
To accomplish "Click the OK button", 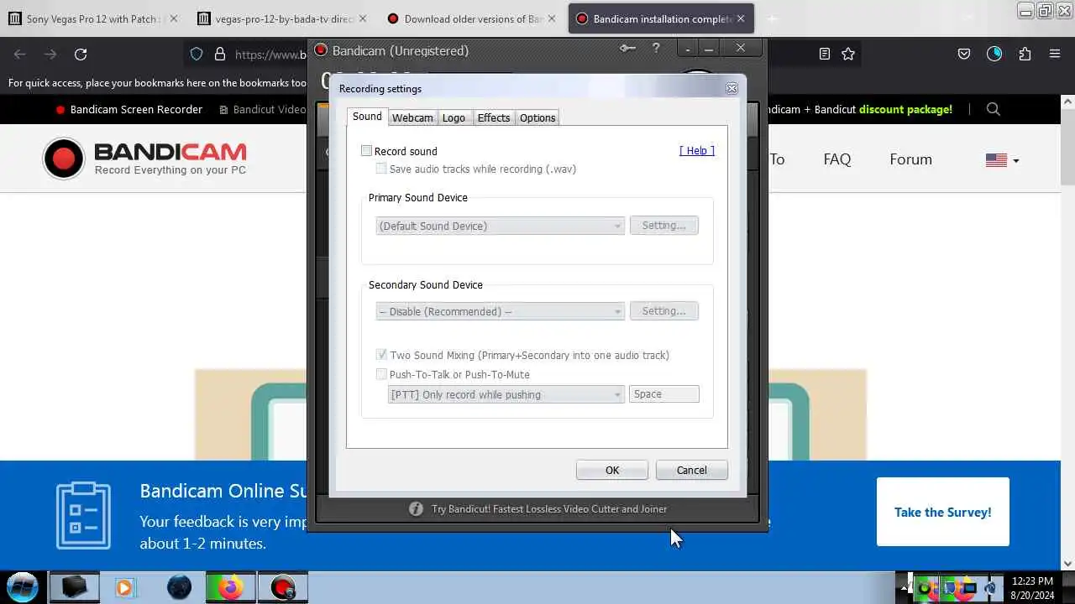I will [x=612, y=470].
